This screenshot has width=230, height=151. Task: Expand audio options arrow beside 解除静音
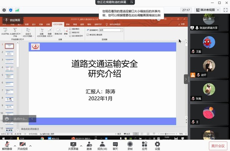[15, 146]
